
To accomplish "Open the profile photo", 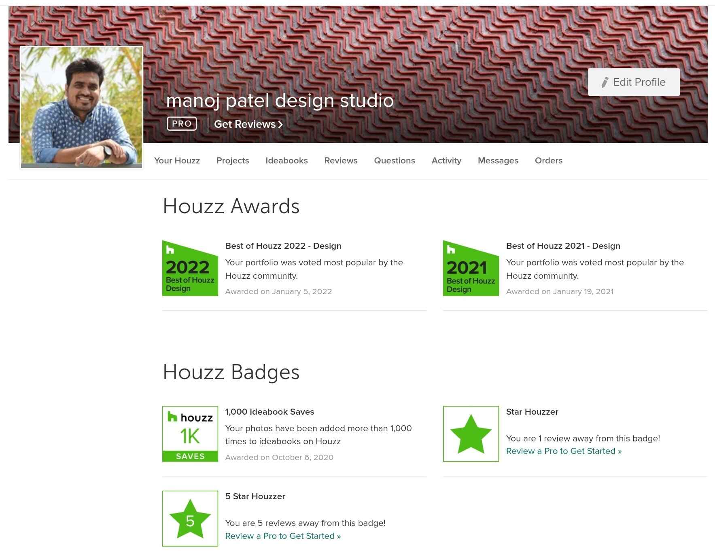I will [81, 107].
